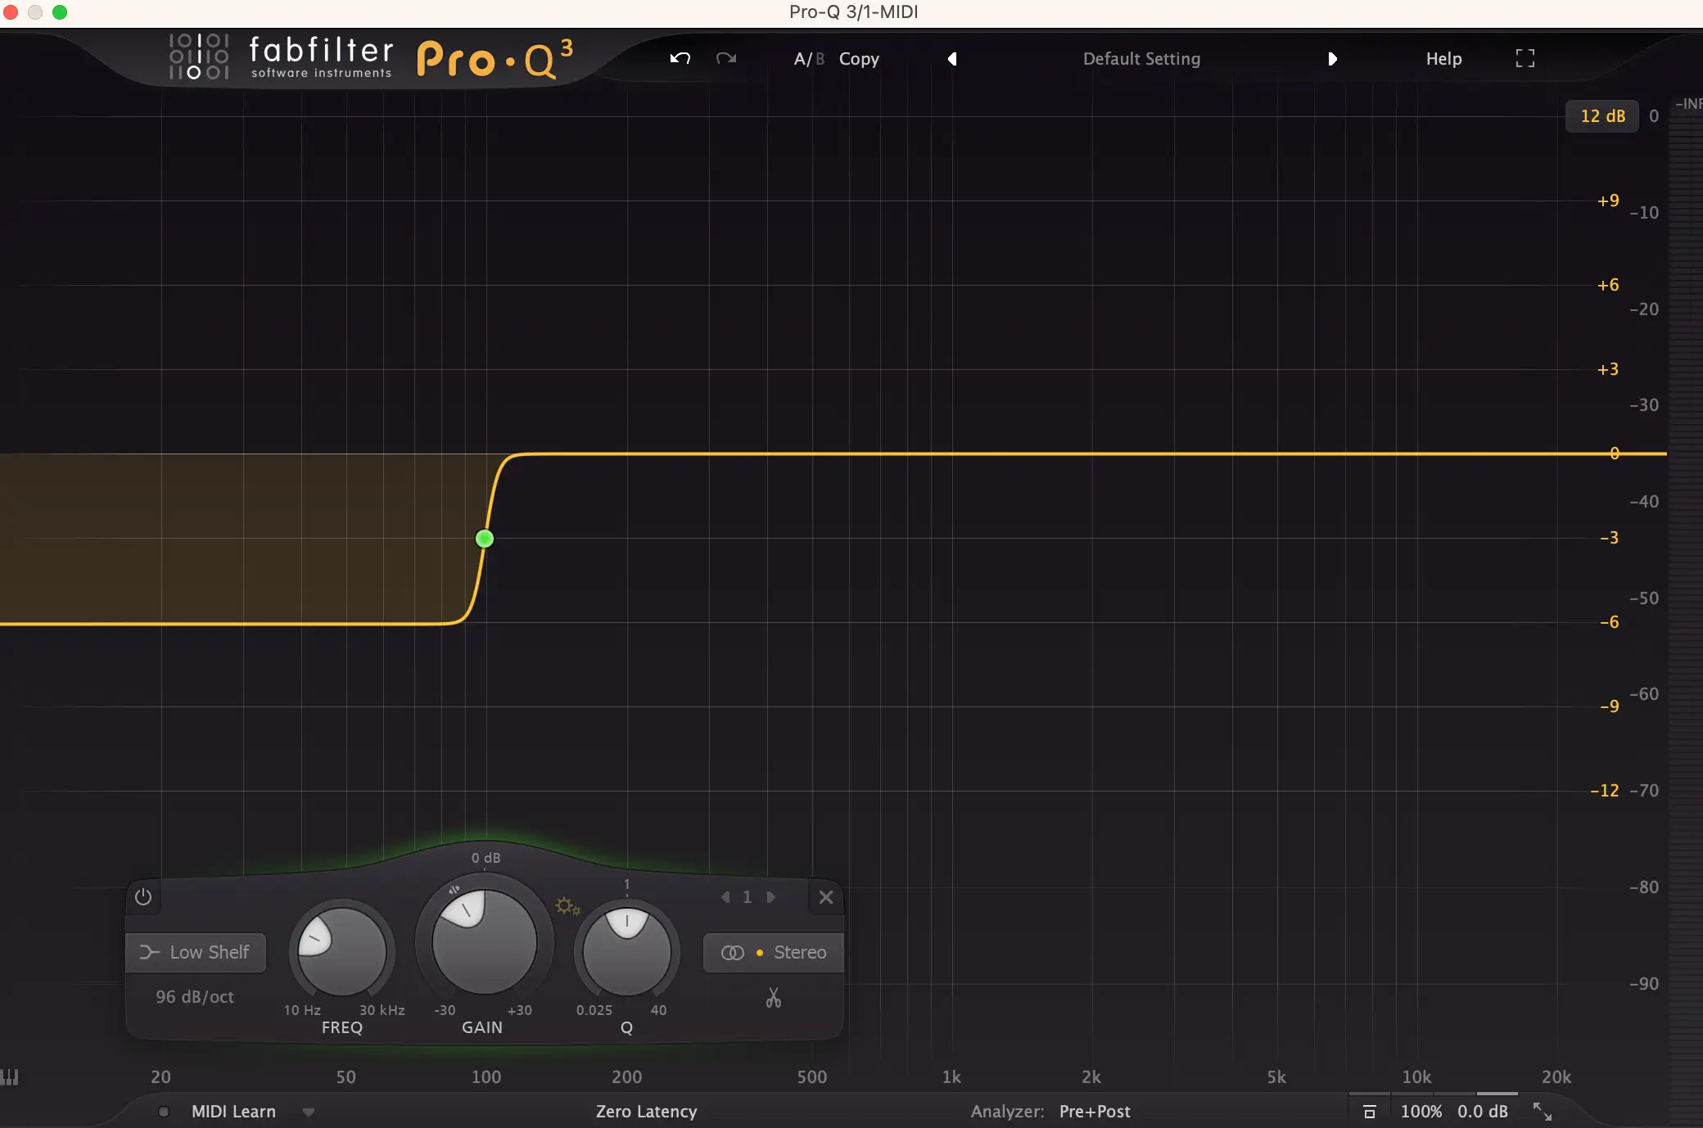Expand the MIDI Learn dropdown arrow
1703x1128 pixels.
tap(309, 1112)
